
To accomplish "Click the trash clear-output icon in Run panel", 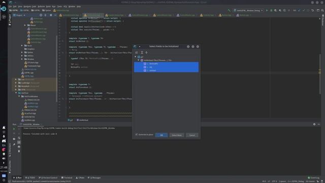I will (19, 151).
